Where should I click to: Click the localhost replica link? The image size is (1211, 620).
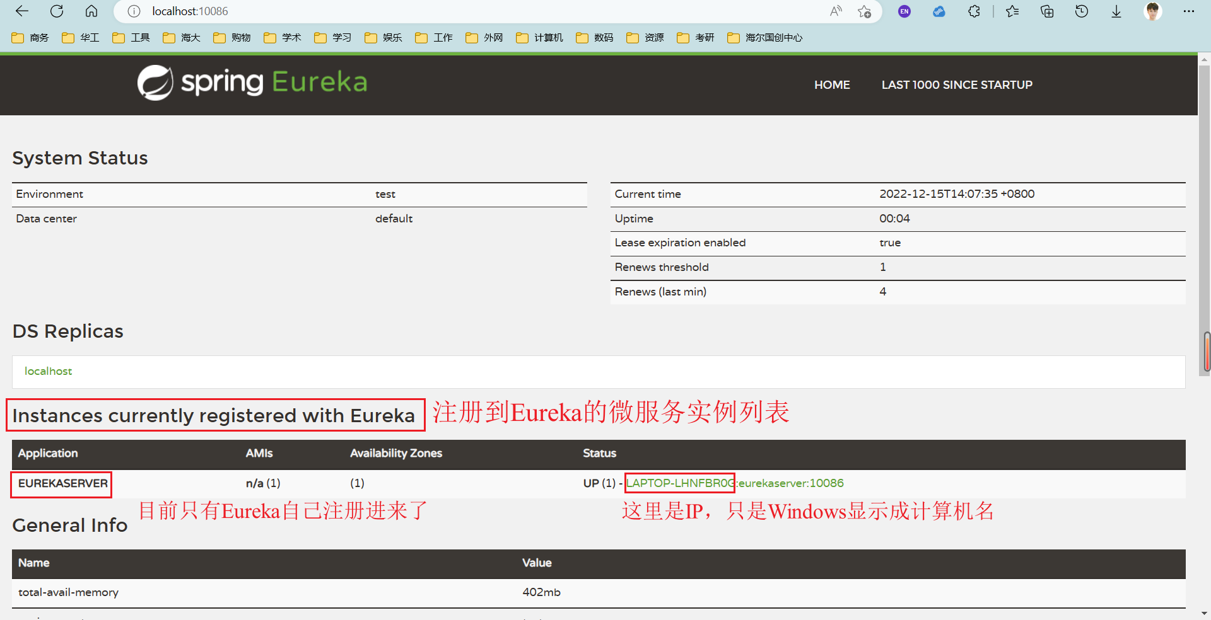pyautogui.click(x=48, y=371)
